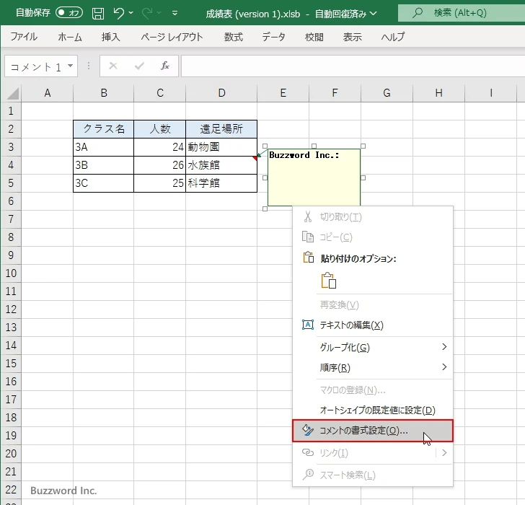
Task: Click the Name Box showing コメント 1
Action: (x=35, y=66)
